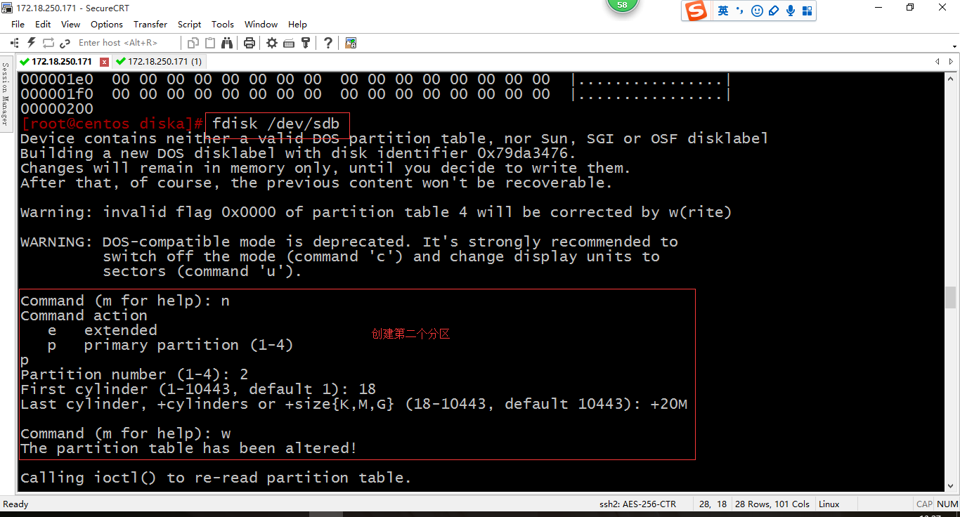Open Session Options gear icon
The image size is (960, 517).
point(271,43)
